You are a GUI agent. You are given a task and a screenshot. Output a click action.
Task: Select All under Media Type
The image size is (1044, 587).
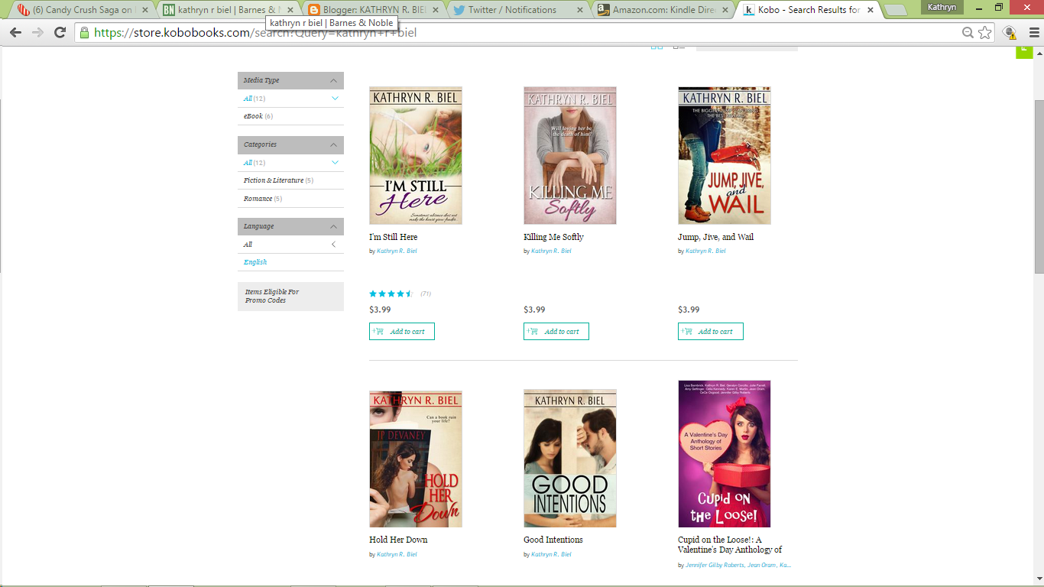(255, 99)
